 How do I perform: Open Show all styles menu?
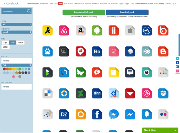33,4
